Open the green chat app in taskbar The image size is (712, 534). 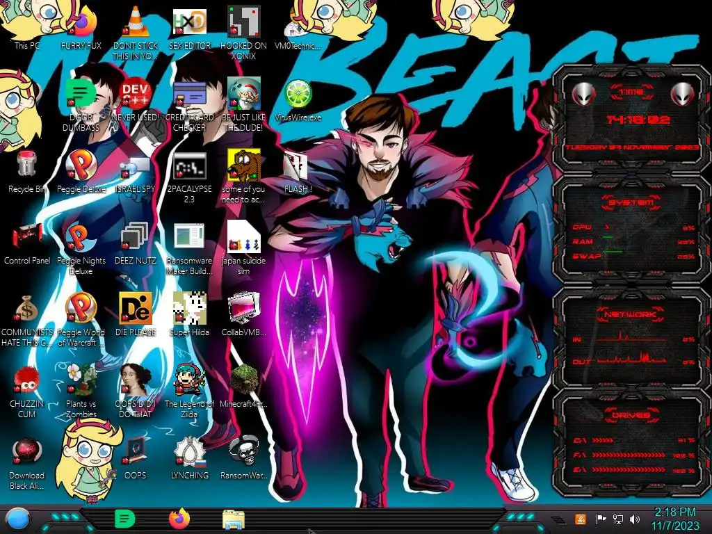pos(124,519)
